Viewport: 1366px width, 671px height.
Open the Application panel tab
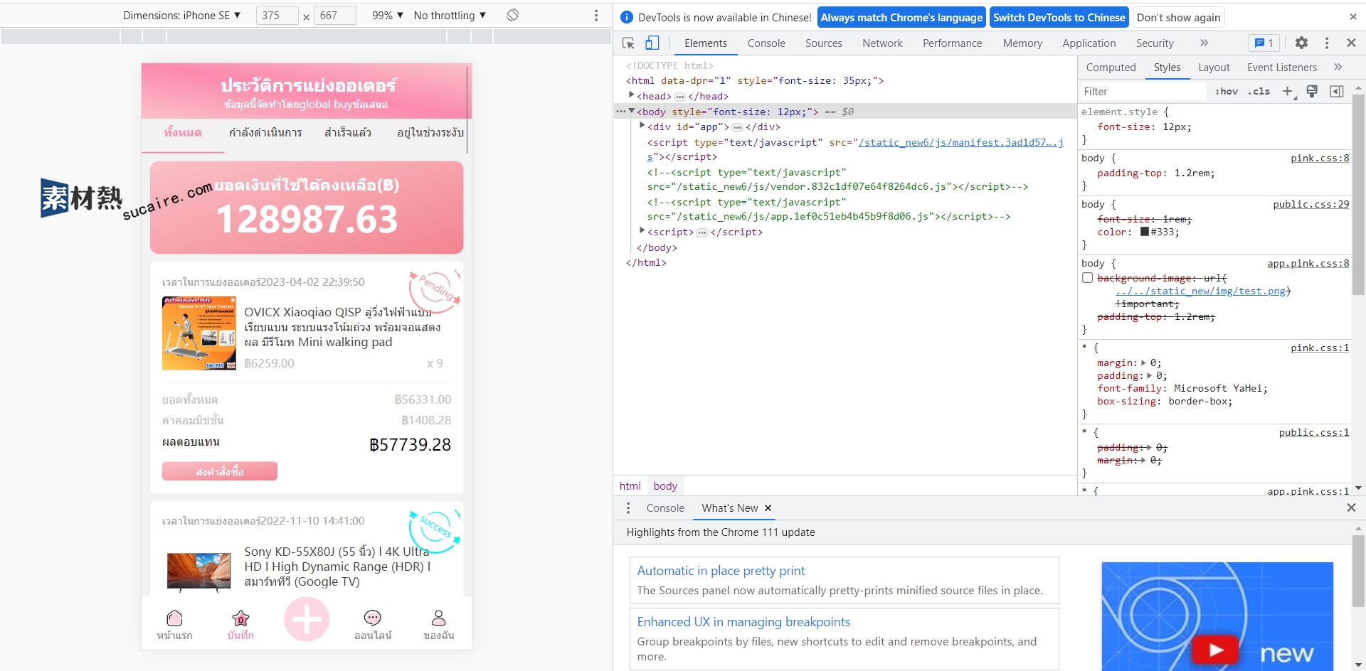coord(1089,43)
